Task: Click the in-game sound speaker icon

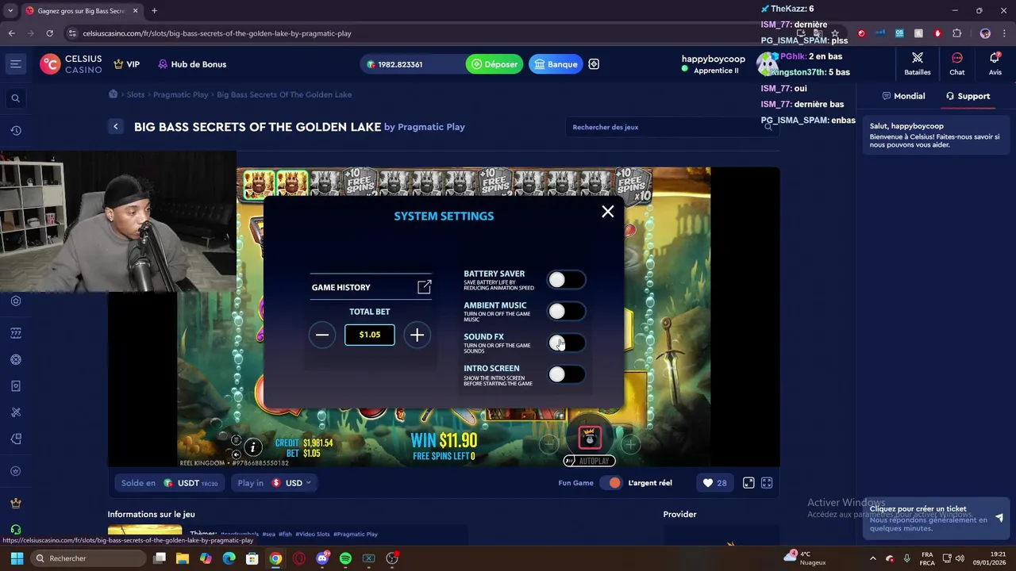Action: 236,454
